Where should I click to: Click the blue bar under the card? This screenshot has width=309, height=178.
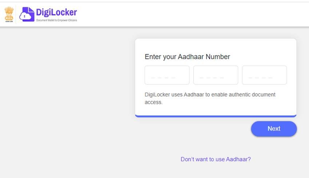(x=216, y=116)
